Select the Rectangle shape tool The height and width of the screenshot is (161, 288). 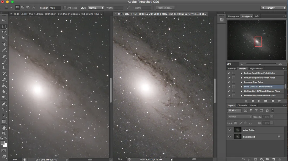click(4, 121)
